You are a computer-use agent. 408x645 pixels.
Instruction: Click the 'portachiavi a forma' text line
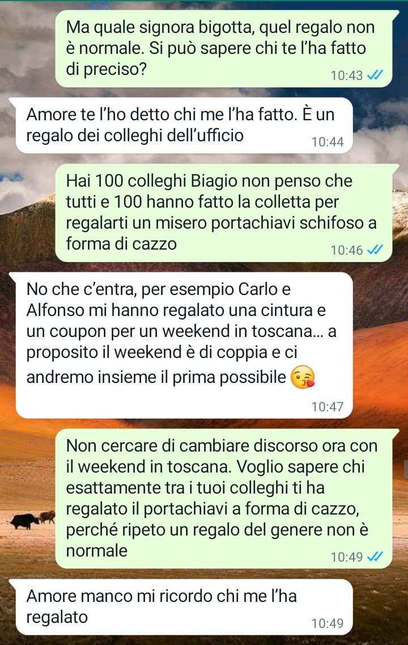click(213, 508)
